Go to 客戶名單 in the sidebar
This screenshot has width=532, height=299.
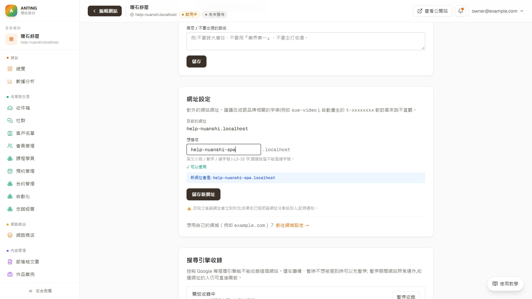40,133
